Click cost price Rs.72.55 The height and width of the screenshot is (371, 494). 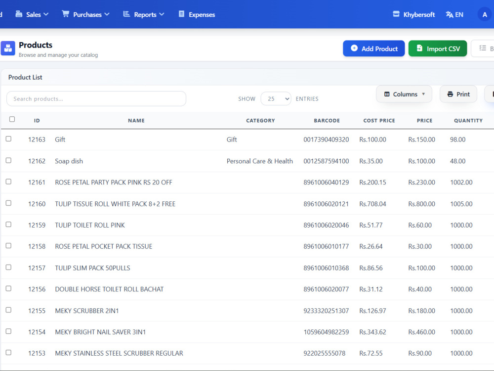pos(371,353)
